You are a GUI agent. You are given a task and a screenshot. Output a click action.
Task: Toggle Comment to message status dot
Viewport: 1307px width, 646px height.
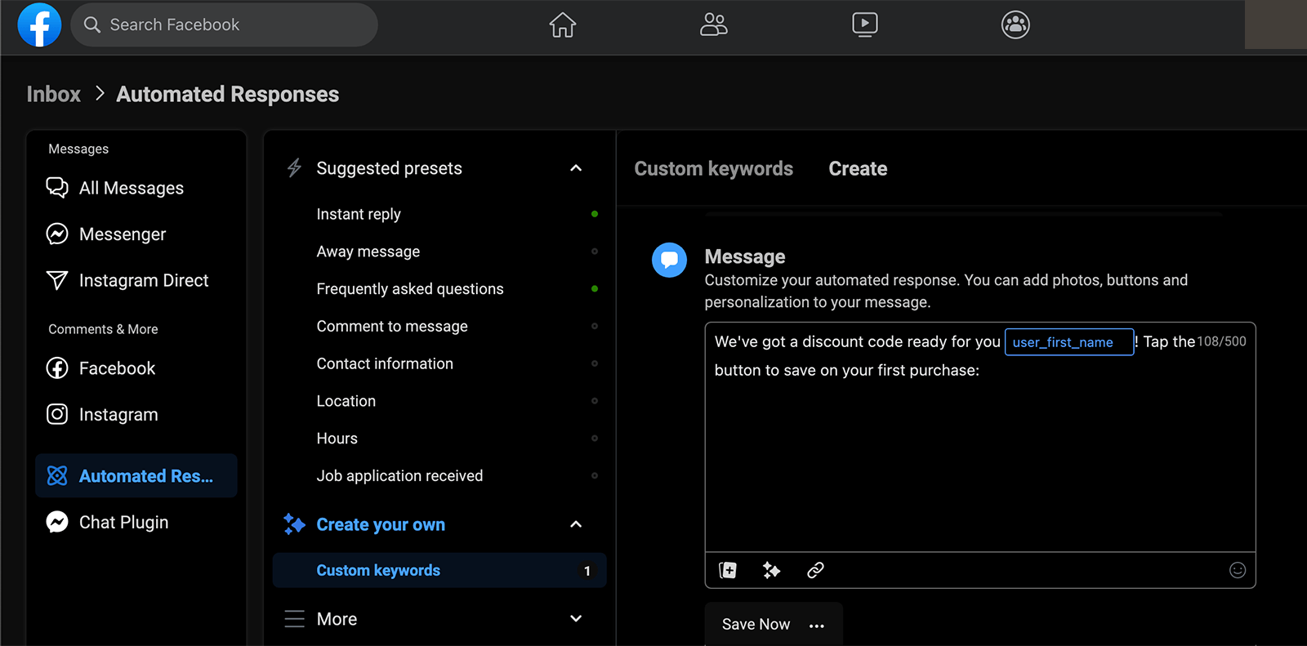point(595,326)
